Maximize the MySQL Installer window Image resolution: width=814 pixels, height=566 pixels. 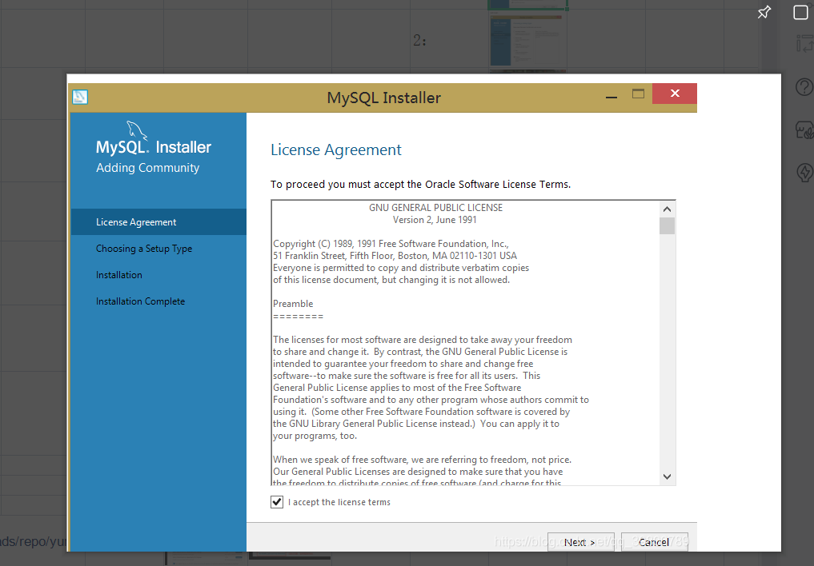tap(638, 94)
